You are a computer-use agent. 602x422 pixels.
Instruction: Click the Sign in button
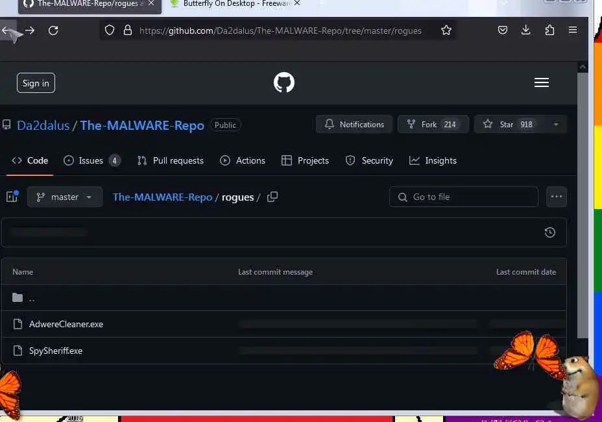(x=36, y=83)
